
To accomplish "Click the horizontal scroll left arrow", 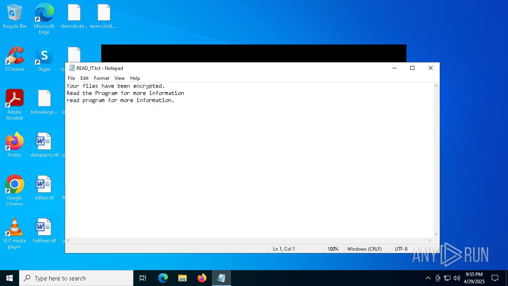I will click(69, 241).
